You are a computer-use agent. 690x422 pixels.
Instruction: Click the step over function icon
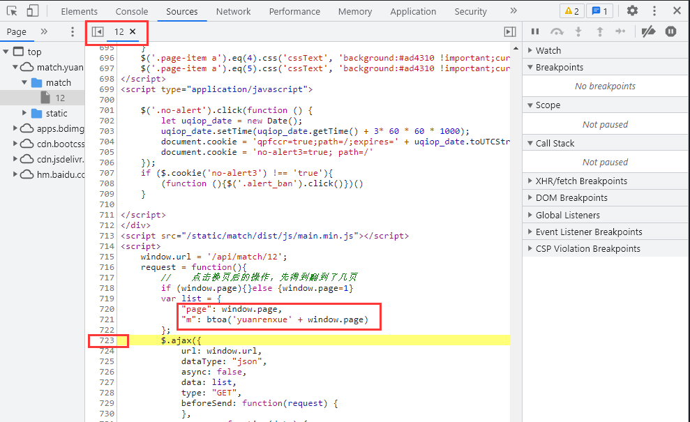point(557,31)
